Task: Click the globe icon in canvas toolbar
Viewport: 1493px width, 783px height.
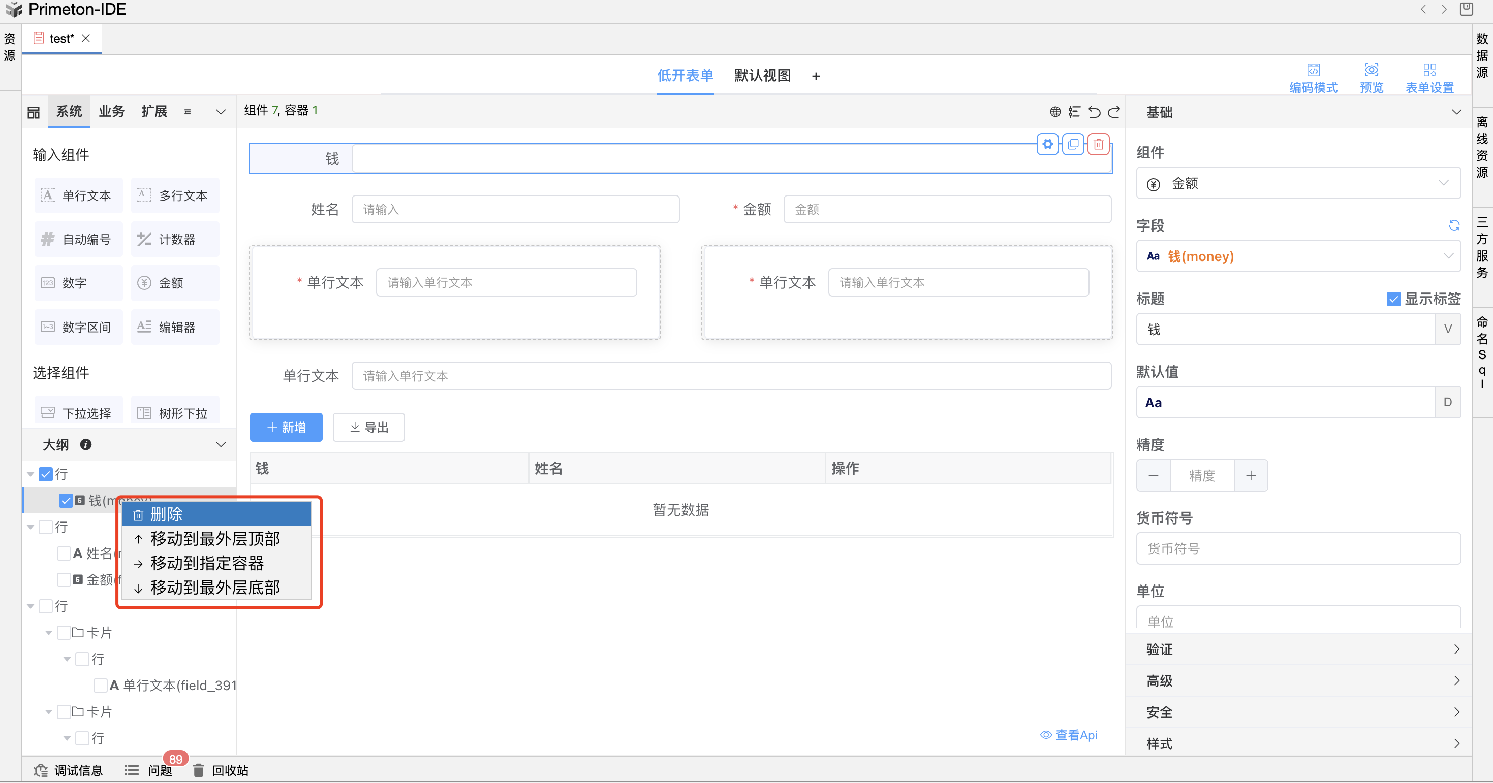Action: pos(1055,112)
